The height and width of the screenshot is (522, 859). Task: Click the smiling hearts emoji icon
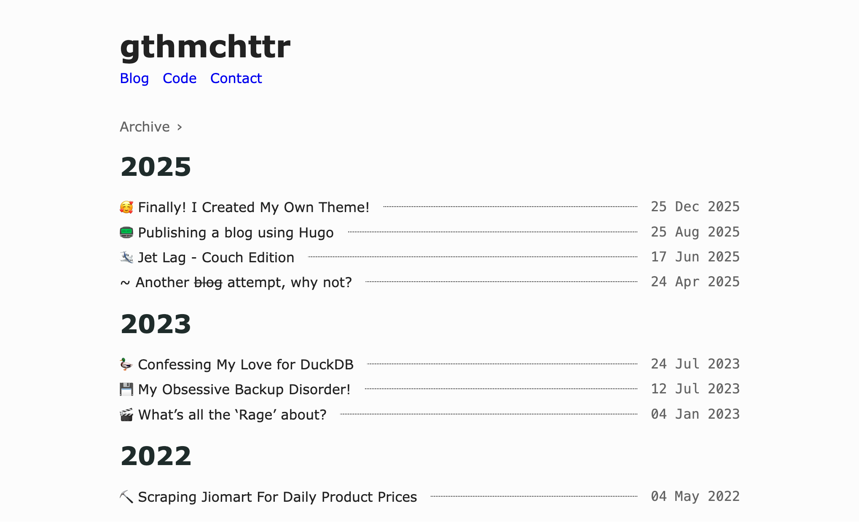[126, 207]
